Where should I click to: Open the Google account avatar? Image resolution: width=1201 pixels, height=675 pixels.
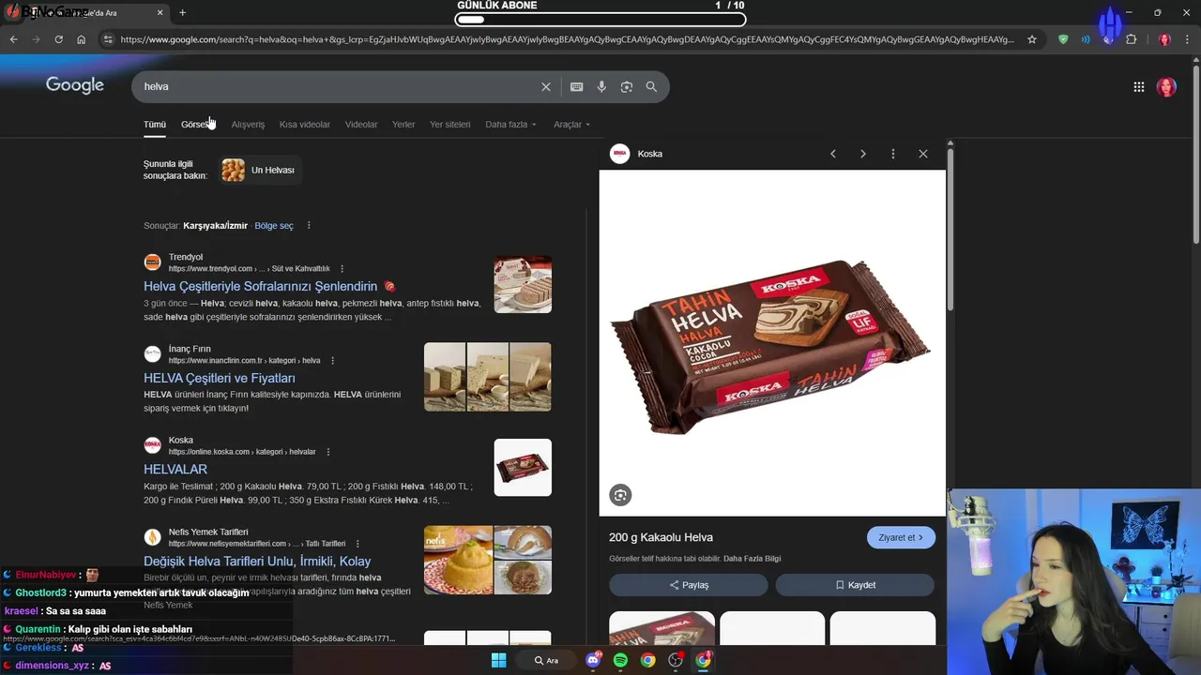coord(1166,87)
